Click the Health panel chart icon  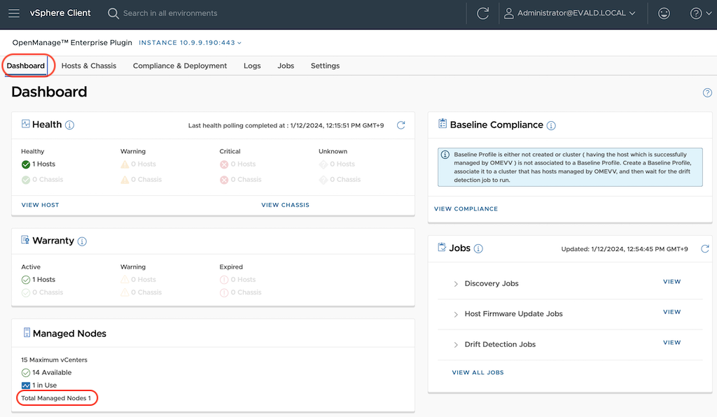(26, 124)
